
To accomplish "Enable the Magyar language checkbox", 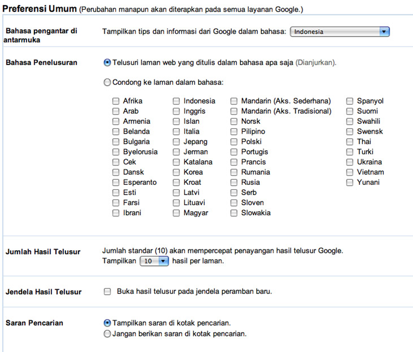I will (176, 213).
